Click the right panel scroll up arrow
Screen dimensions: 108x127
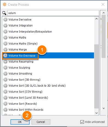coord(104,13)
